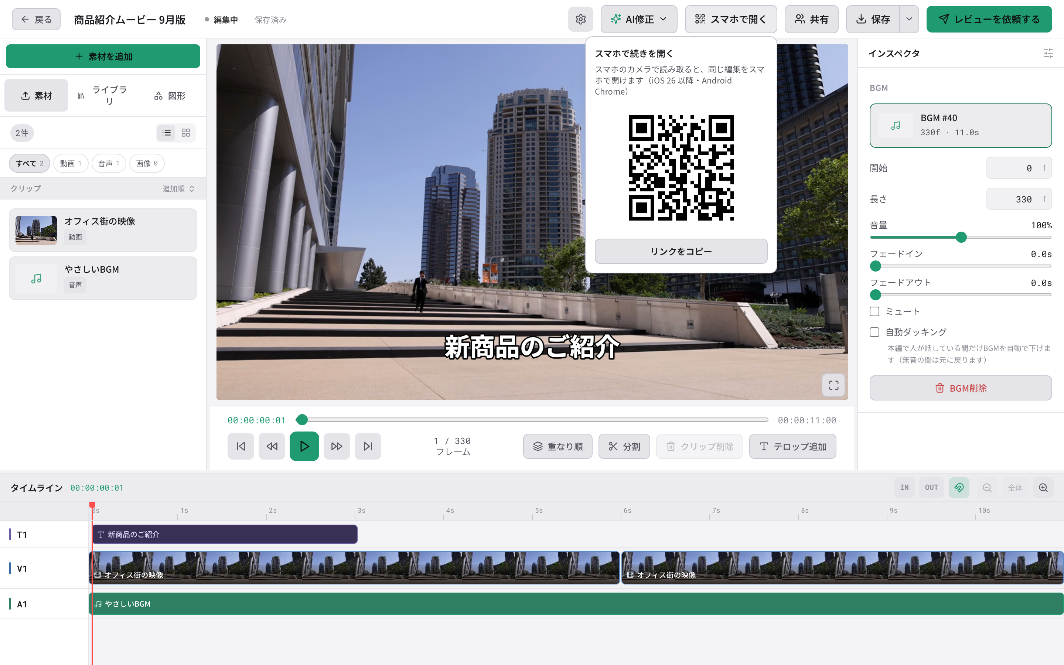
Task: Select the オフィス街の映像 clip thumbnail
Action: 36,230
